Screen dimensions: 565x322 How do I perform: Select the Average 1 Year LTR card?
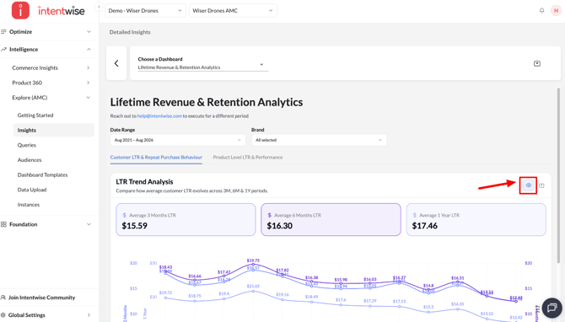pyautogui.click(x=476, y=220)
